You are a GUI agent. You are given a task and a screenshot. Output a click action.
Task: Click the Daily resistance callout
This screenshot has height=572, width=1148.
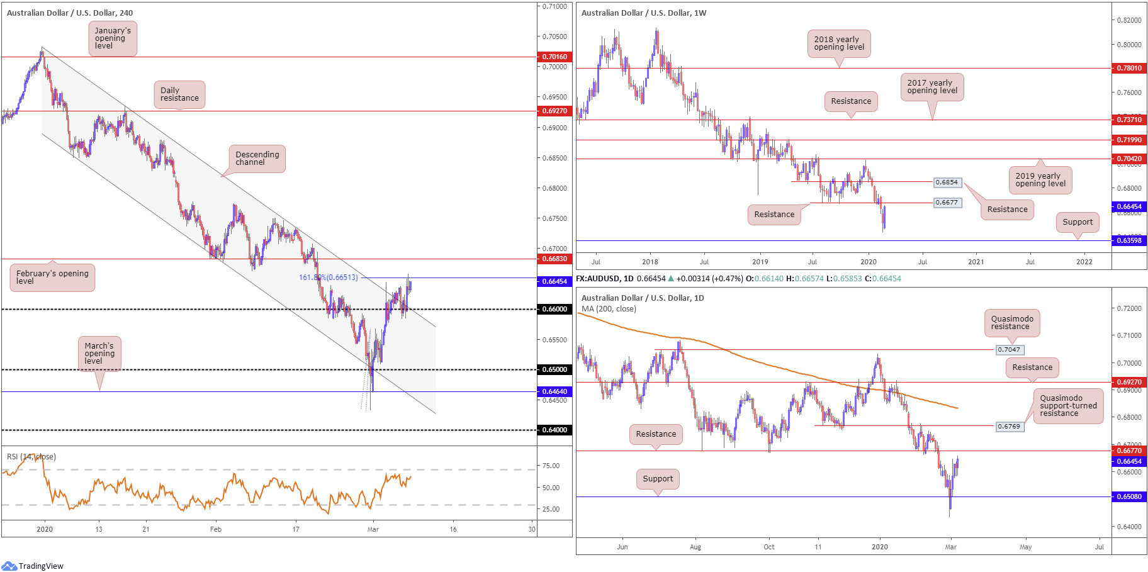point(179,94)
